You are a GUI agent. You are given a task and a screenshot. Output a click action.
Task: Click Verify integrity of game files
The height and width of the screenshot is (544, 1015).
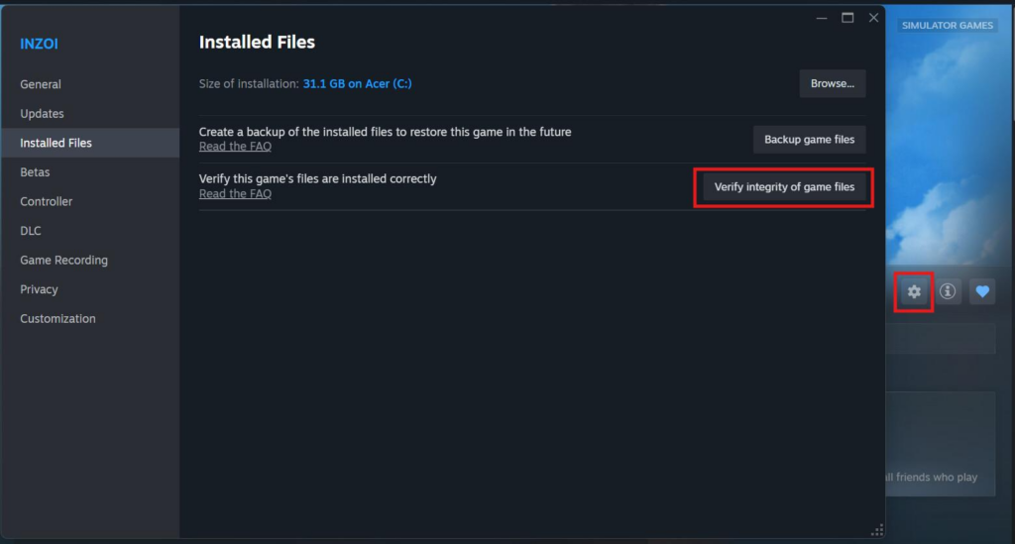[784, 187]
